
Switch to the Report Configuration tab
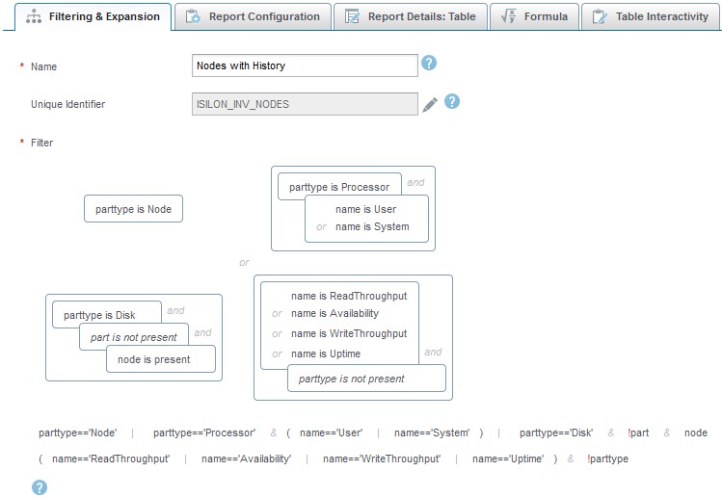coord(253,16)
